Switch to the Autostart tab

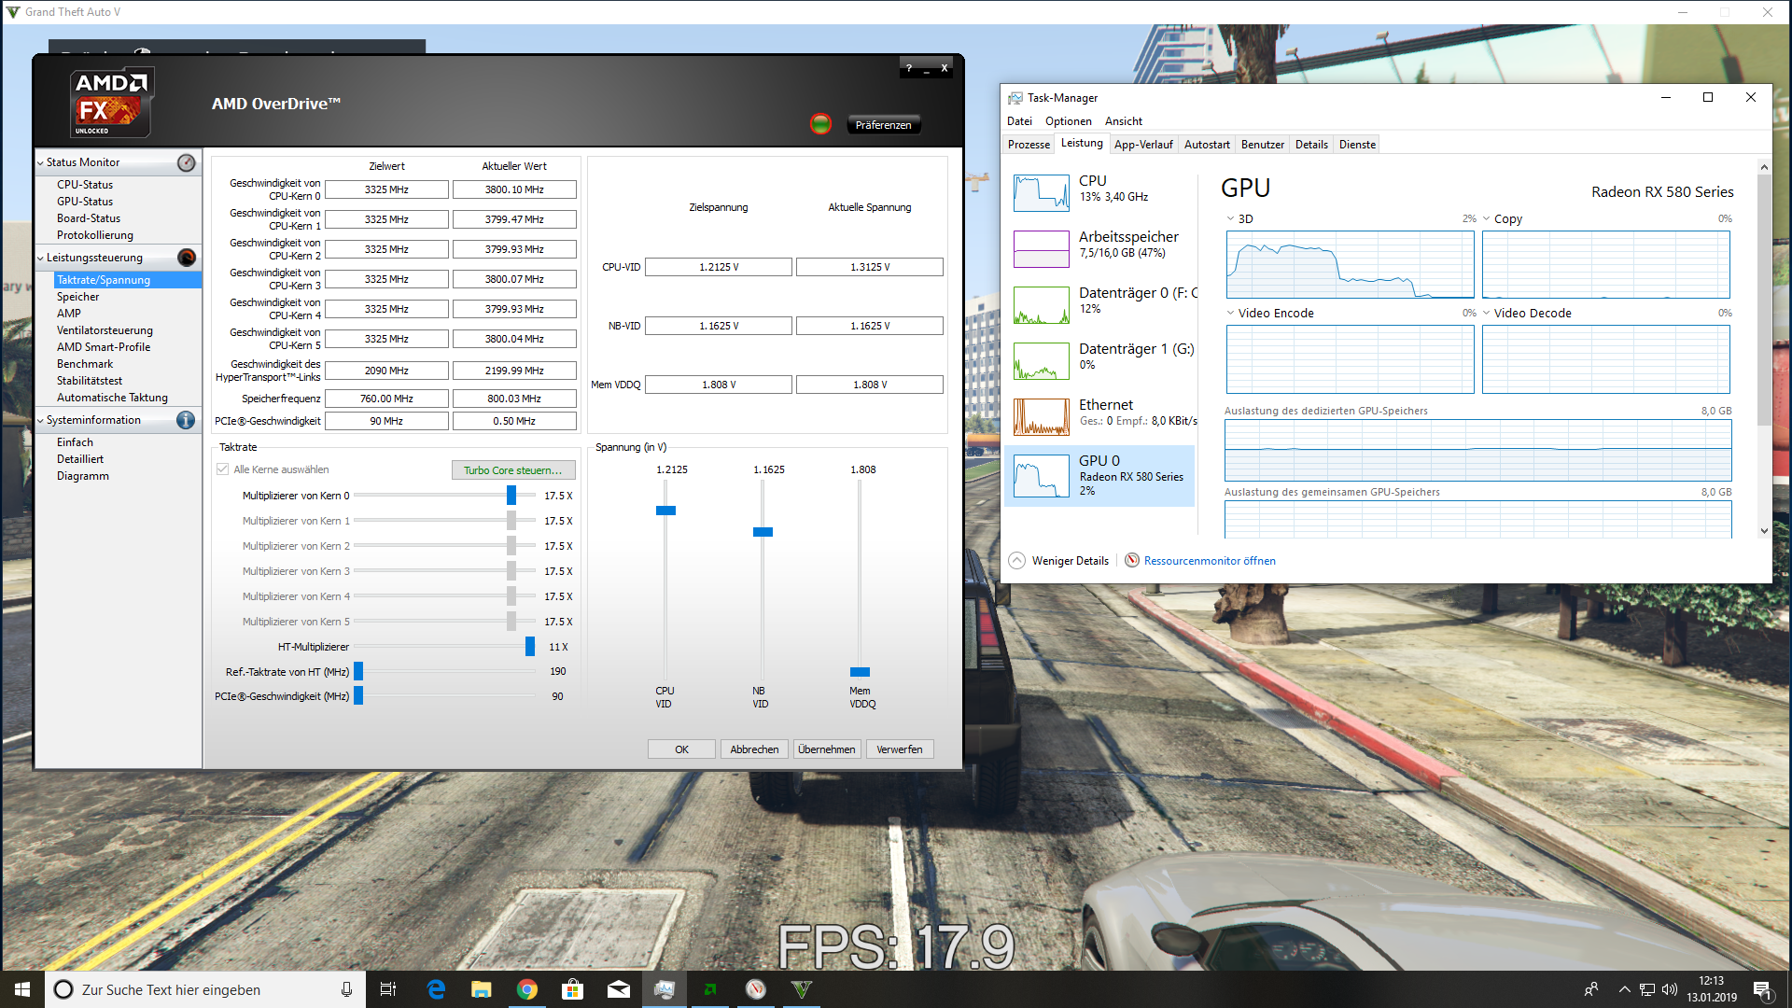click(1206, 145)
